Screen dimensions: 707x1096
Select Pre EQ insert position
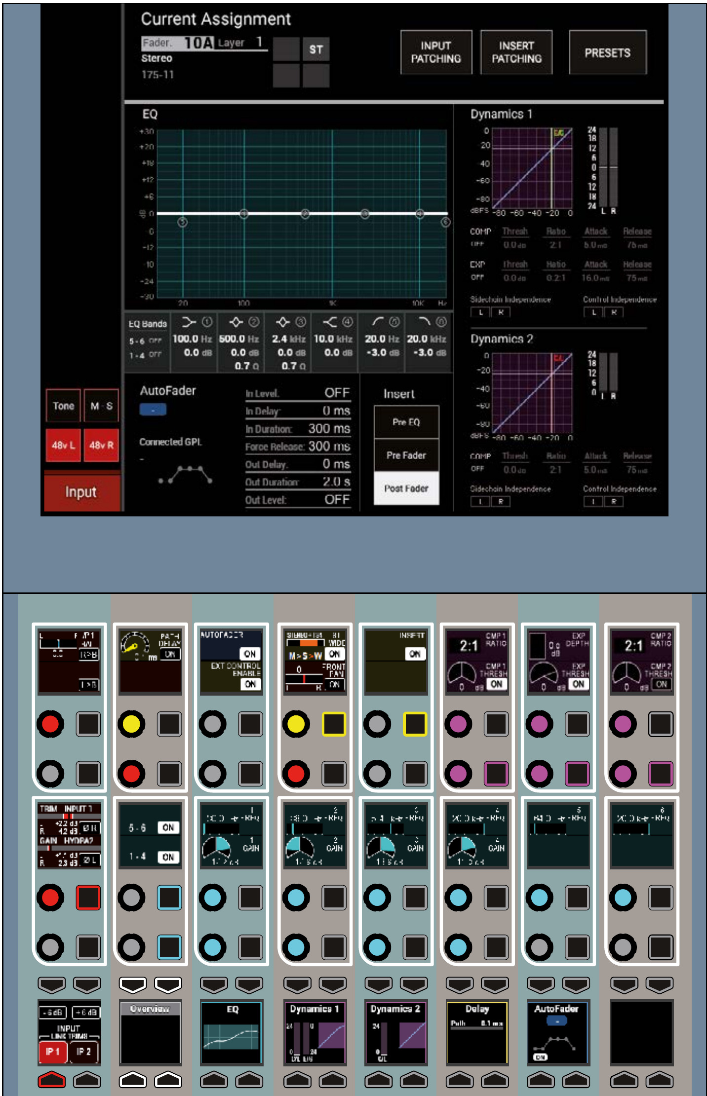click(406, 422)
